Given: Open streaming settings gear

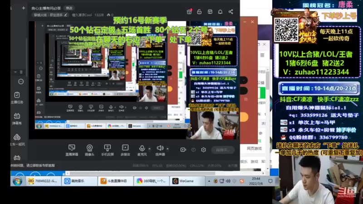Looking at the screenshot, I should tap(203, 150).
